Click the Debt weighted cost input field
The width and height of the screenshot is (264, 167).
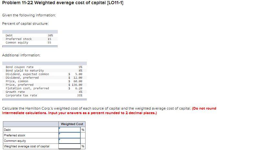click(69, 130)
